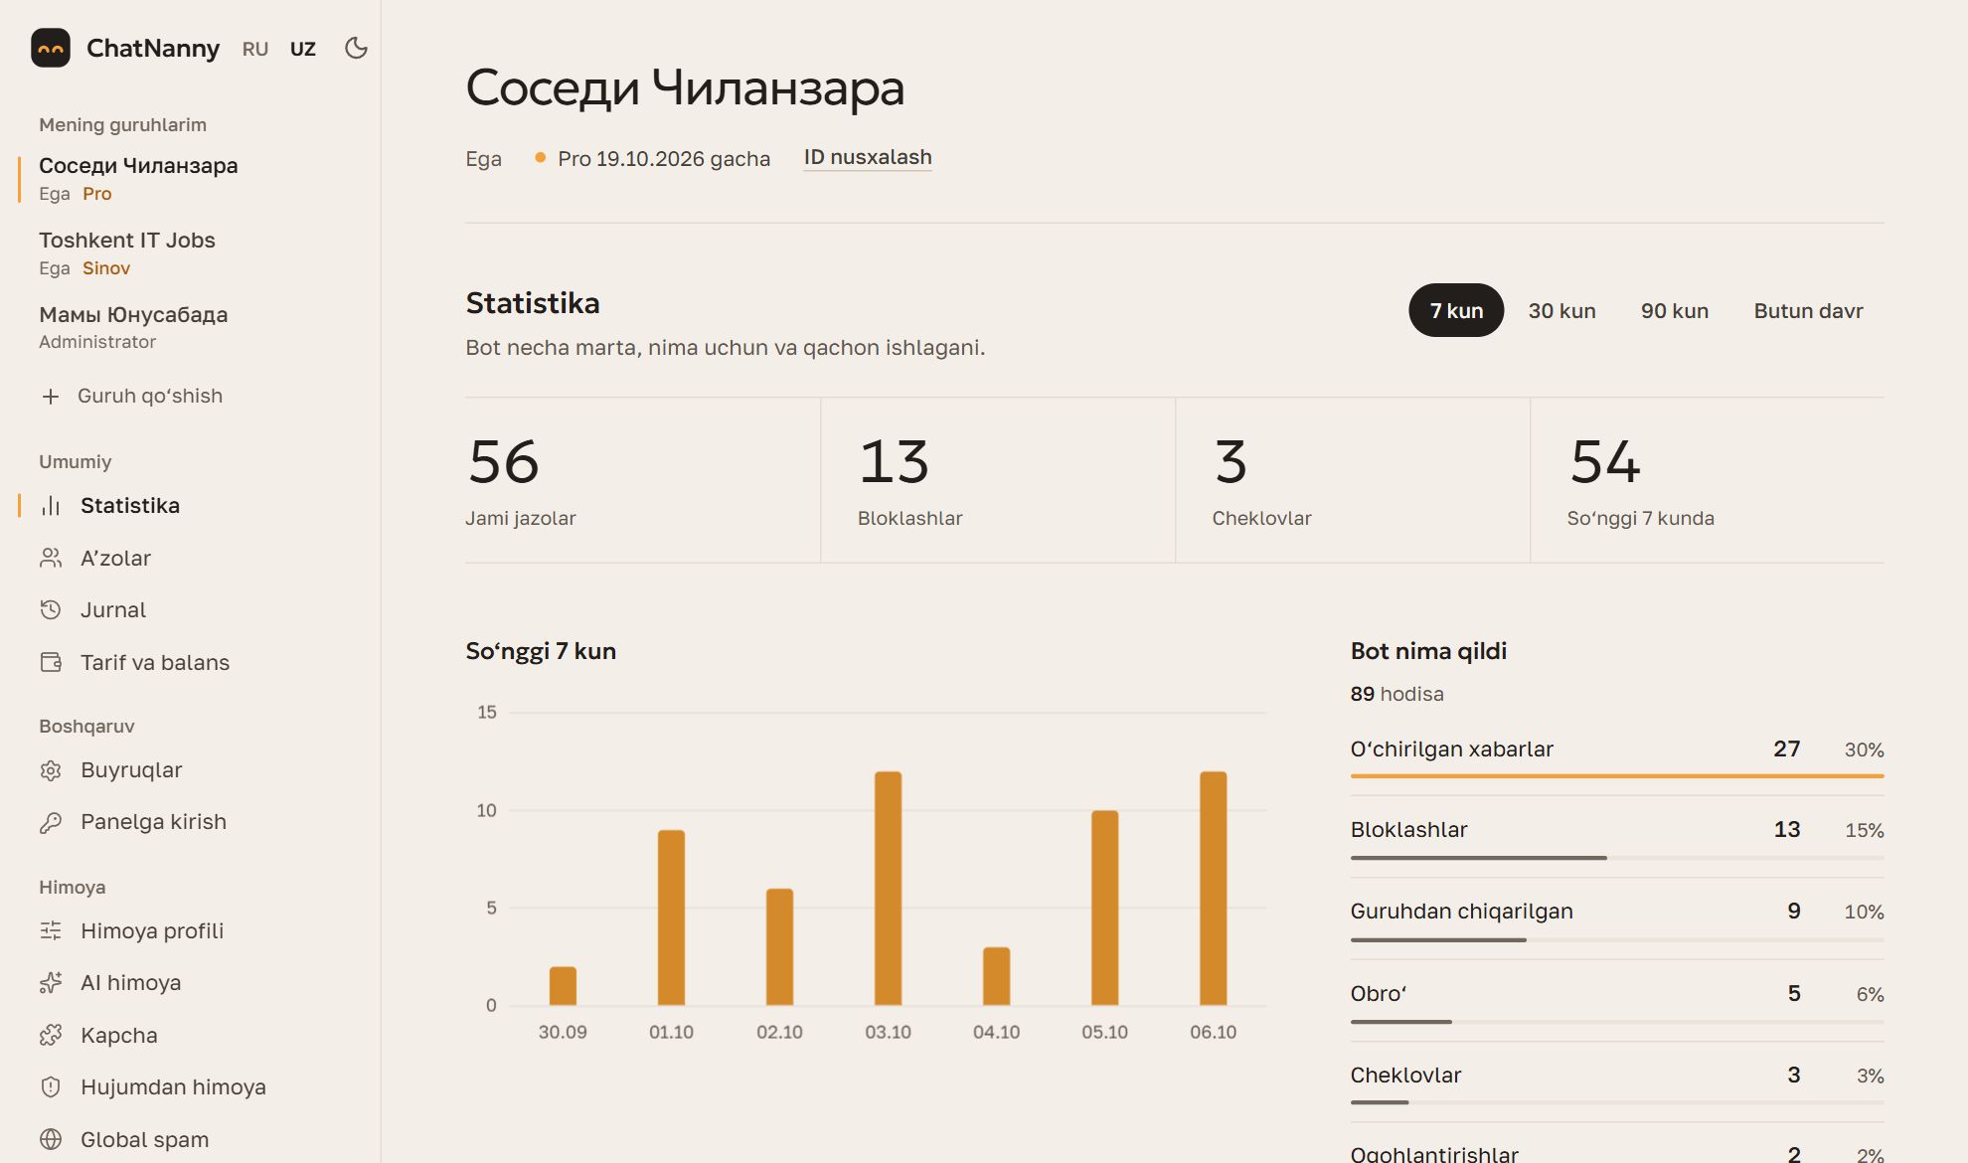Open the Jurnal history icon
Image resolution: width=1968 pixels, height=1163 pixels.
click(x=51, y=609)
